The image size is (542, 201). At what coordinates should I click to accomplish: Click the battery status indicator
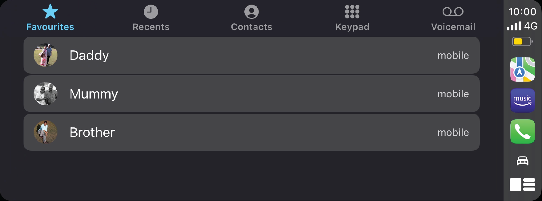click(x=522, y=41)
